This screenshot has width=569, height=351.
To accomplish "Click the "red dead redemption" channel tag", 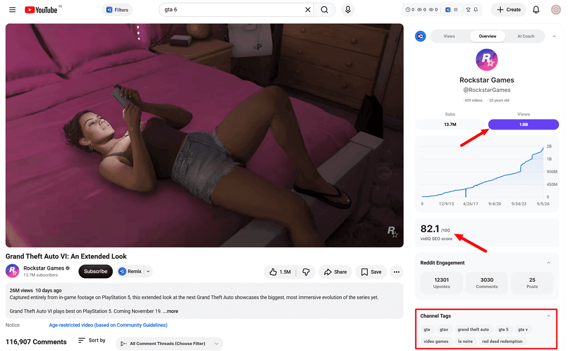I will 502,341.
